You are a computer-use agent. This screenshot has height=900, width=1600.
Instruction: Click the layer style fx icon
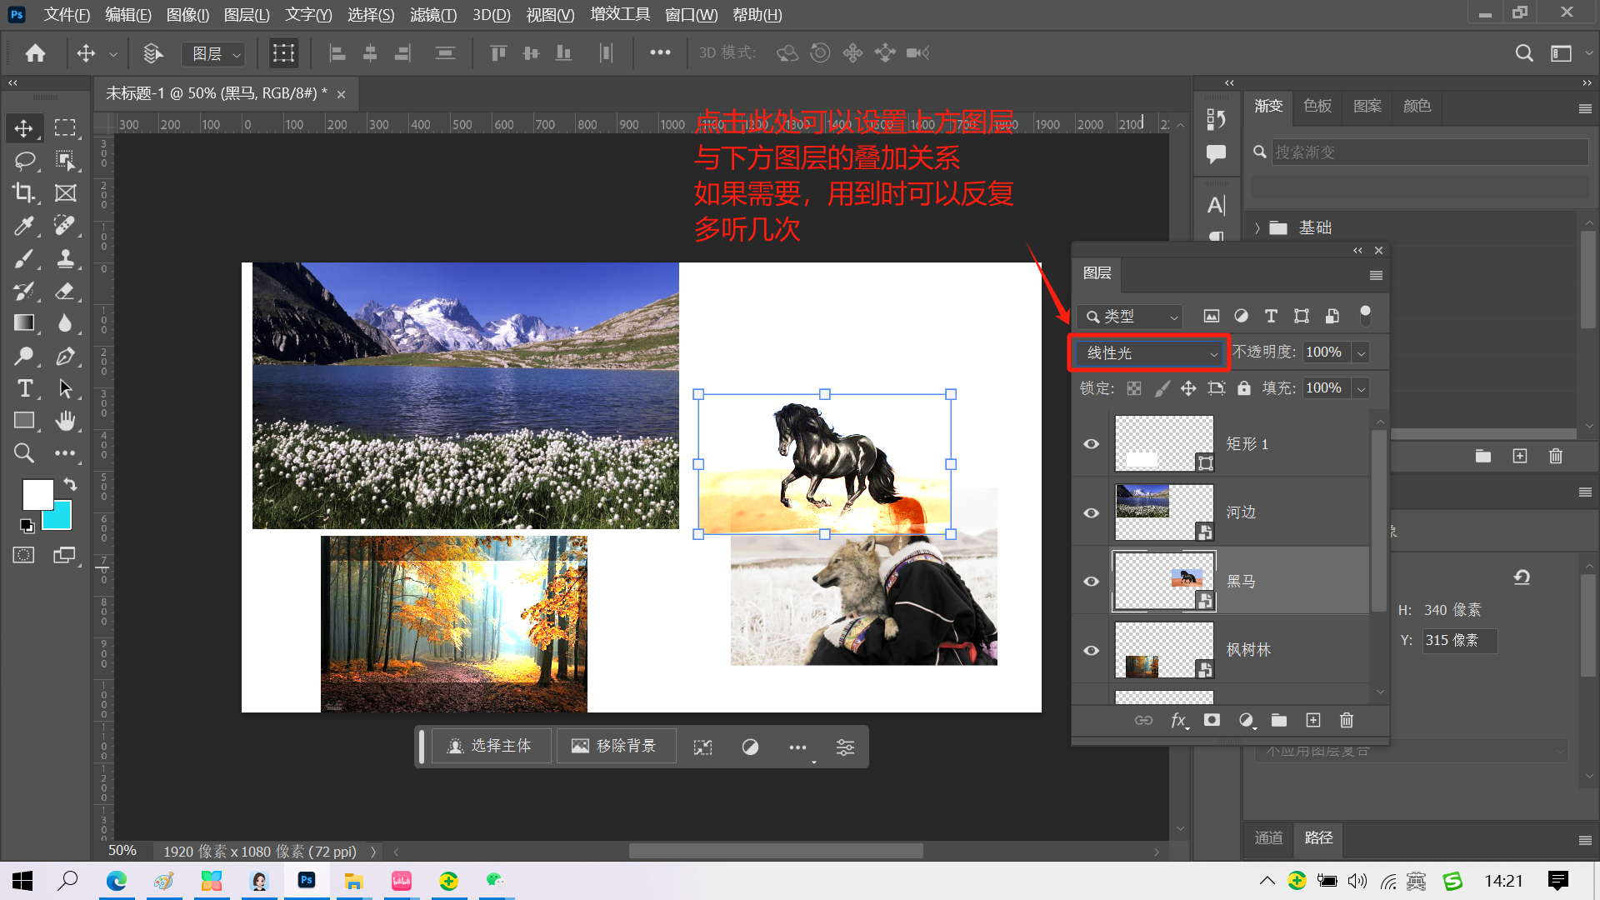point(1178,720)
